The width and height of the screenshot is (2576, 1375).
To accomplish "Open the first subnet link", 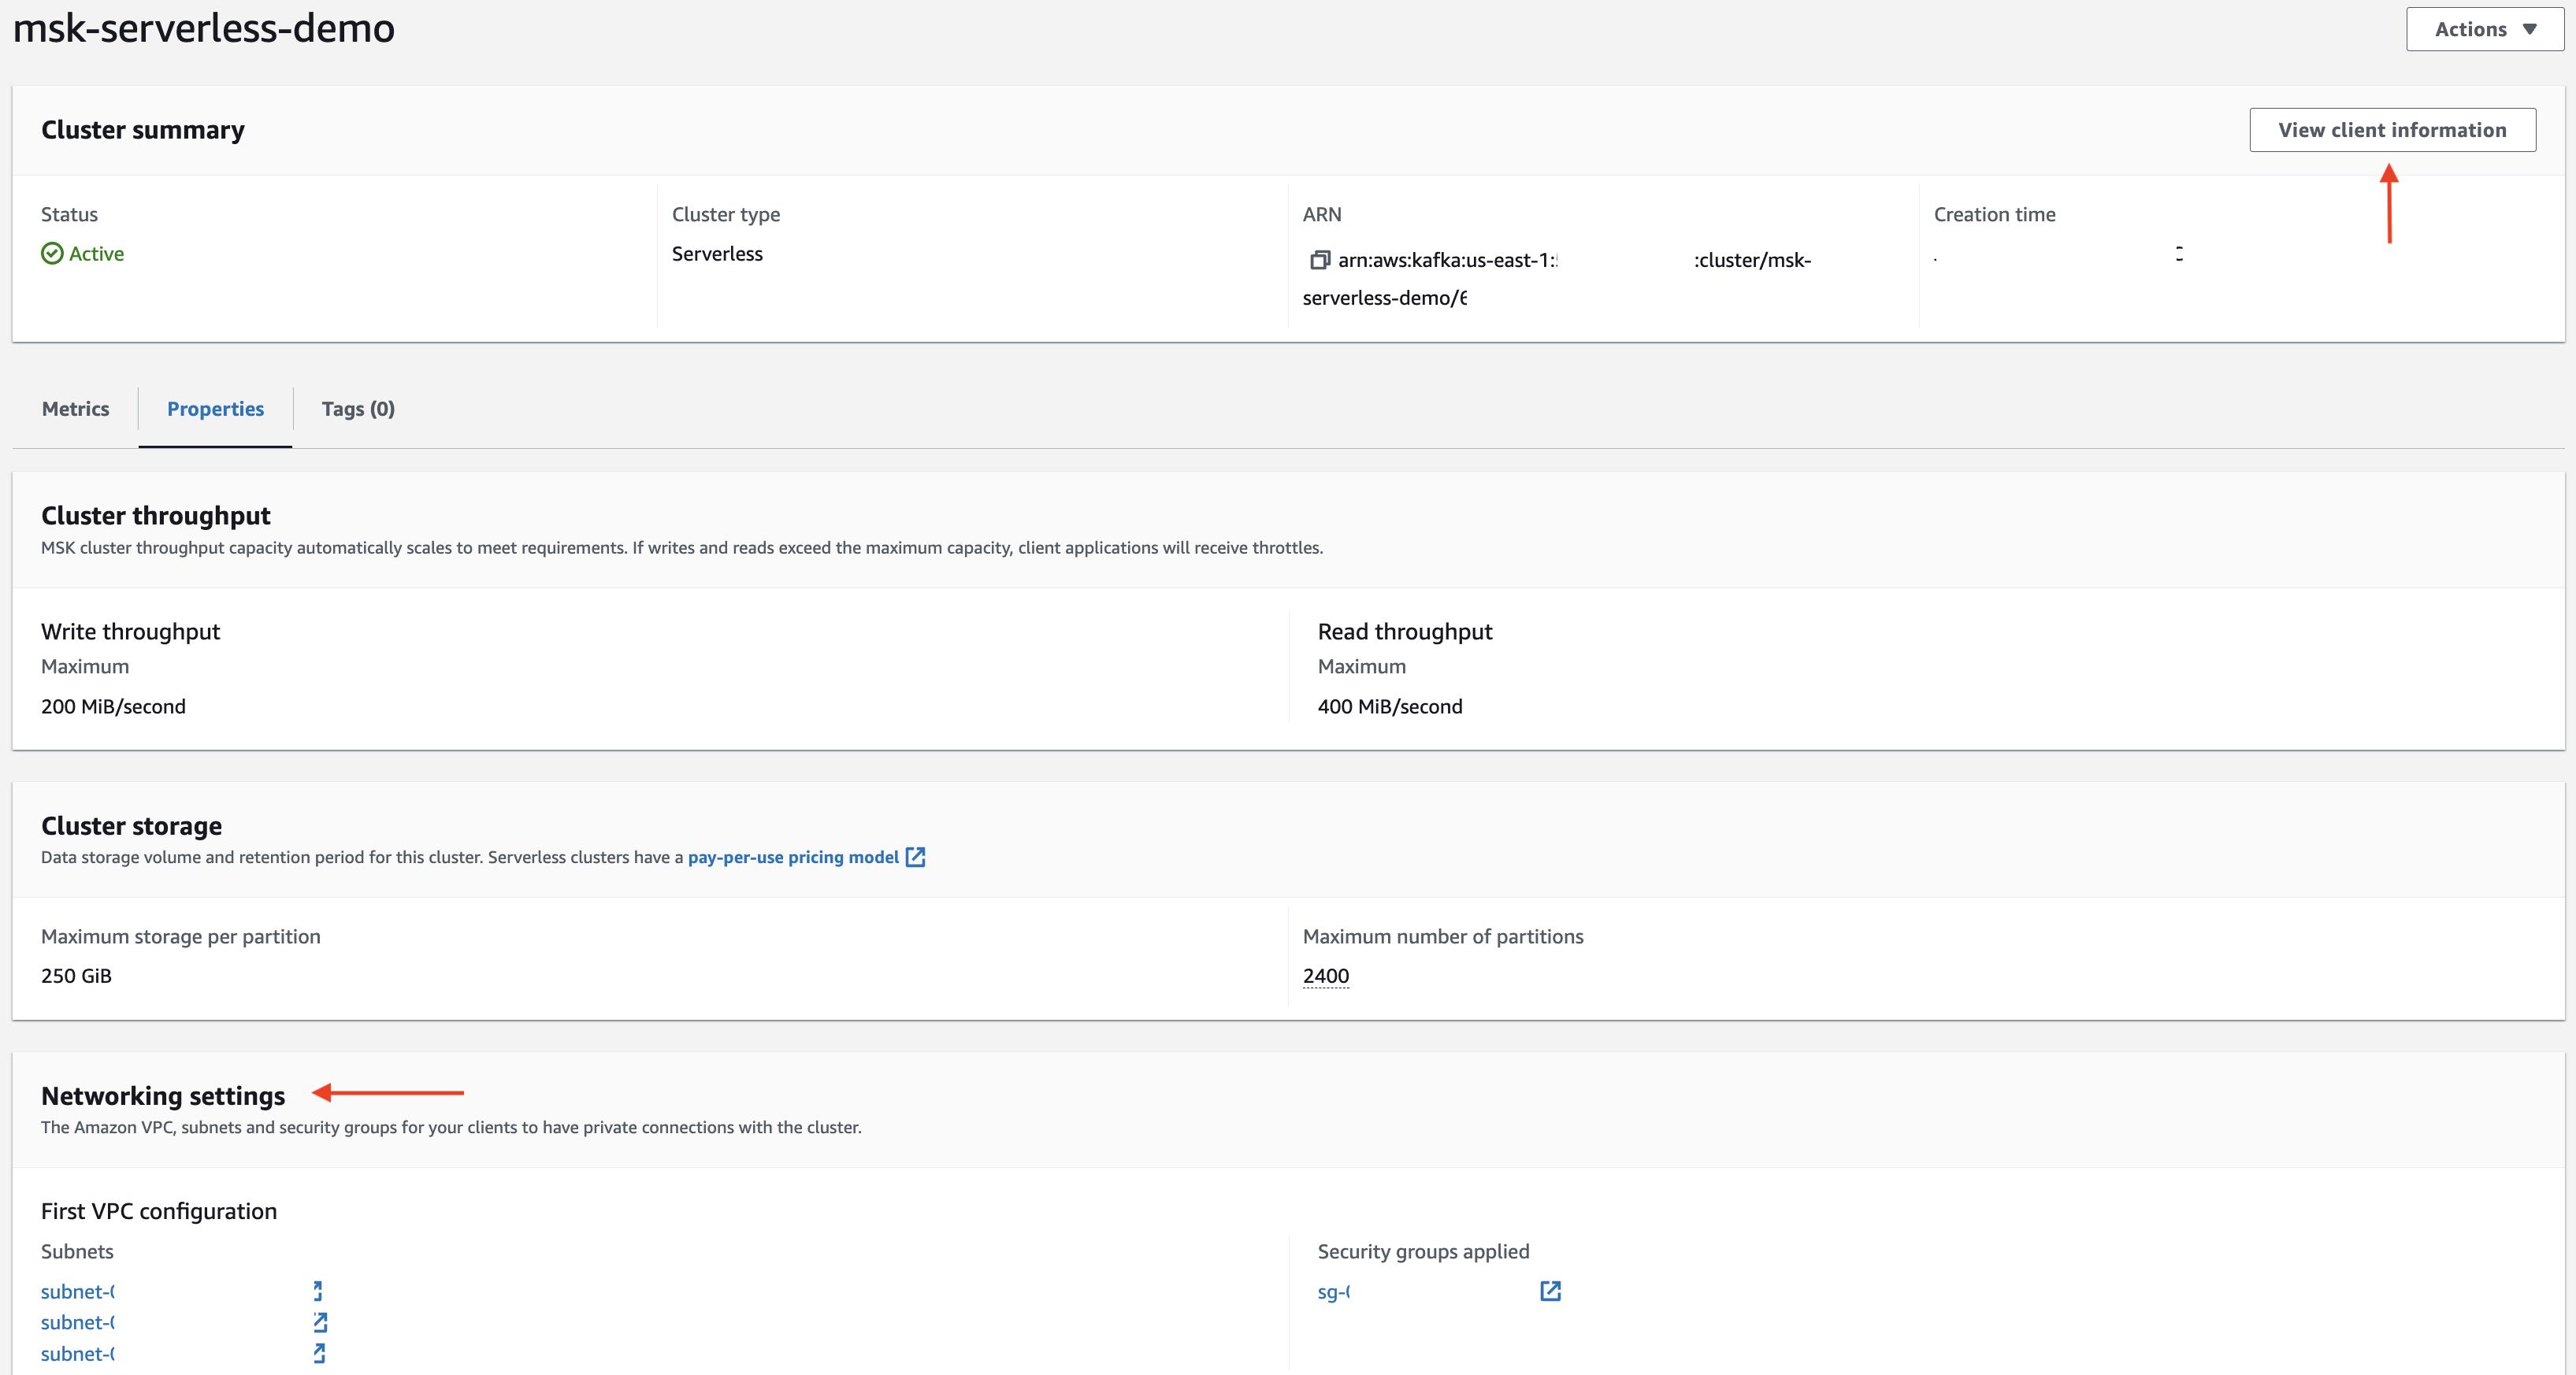I will tap(78, 1292).
